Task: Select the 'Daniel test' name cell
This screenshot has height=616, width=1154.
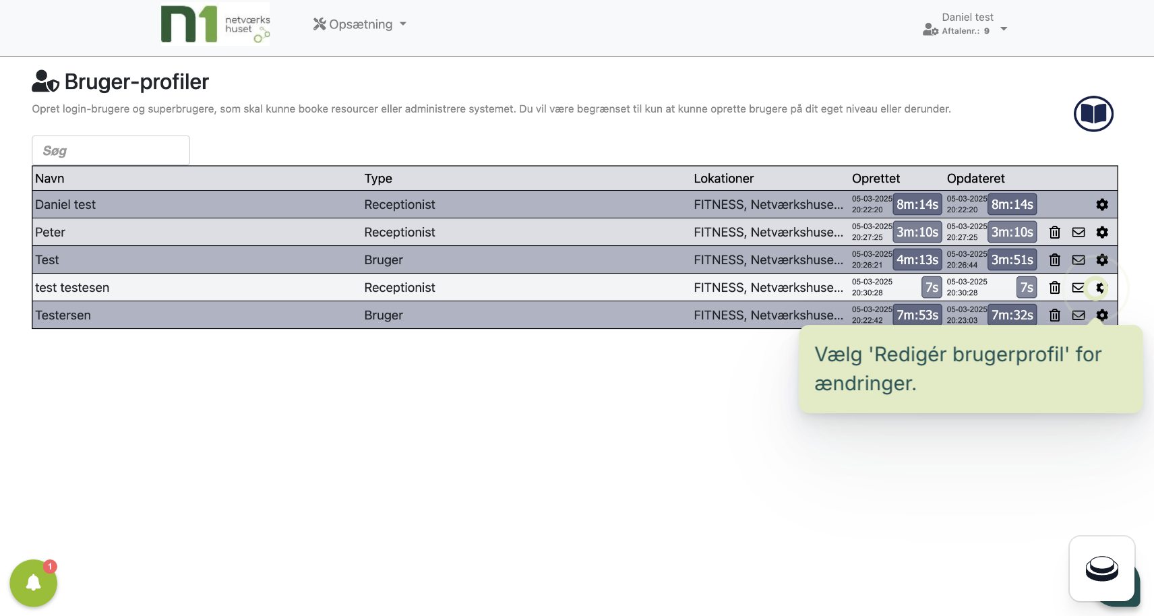Action: click(65, 204)
